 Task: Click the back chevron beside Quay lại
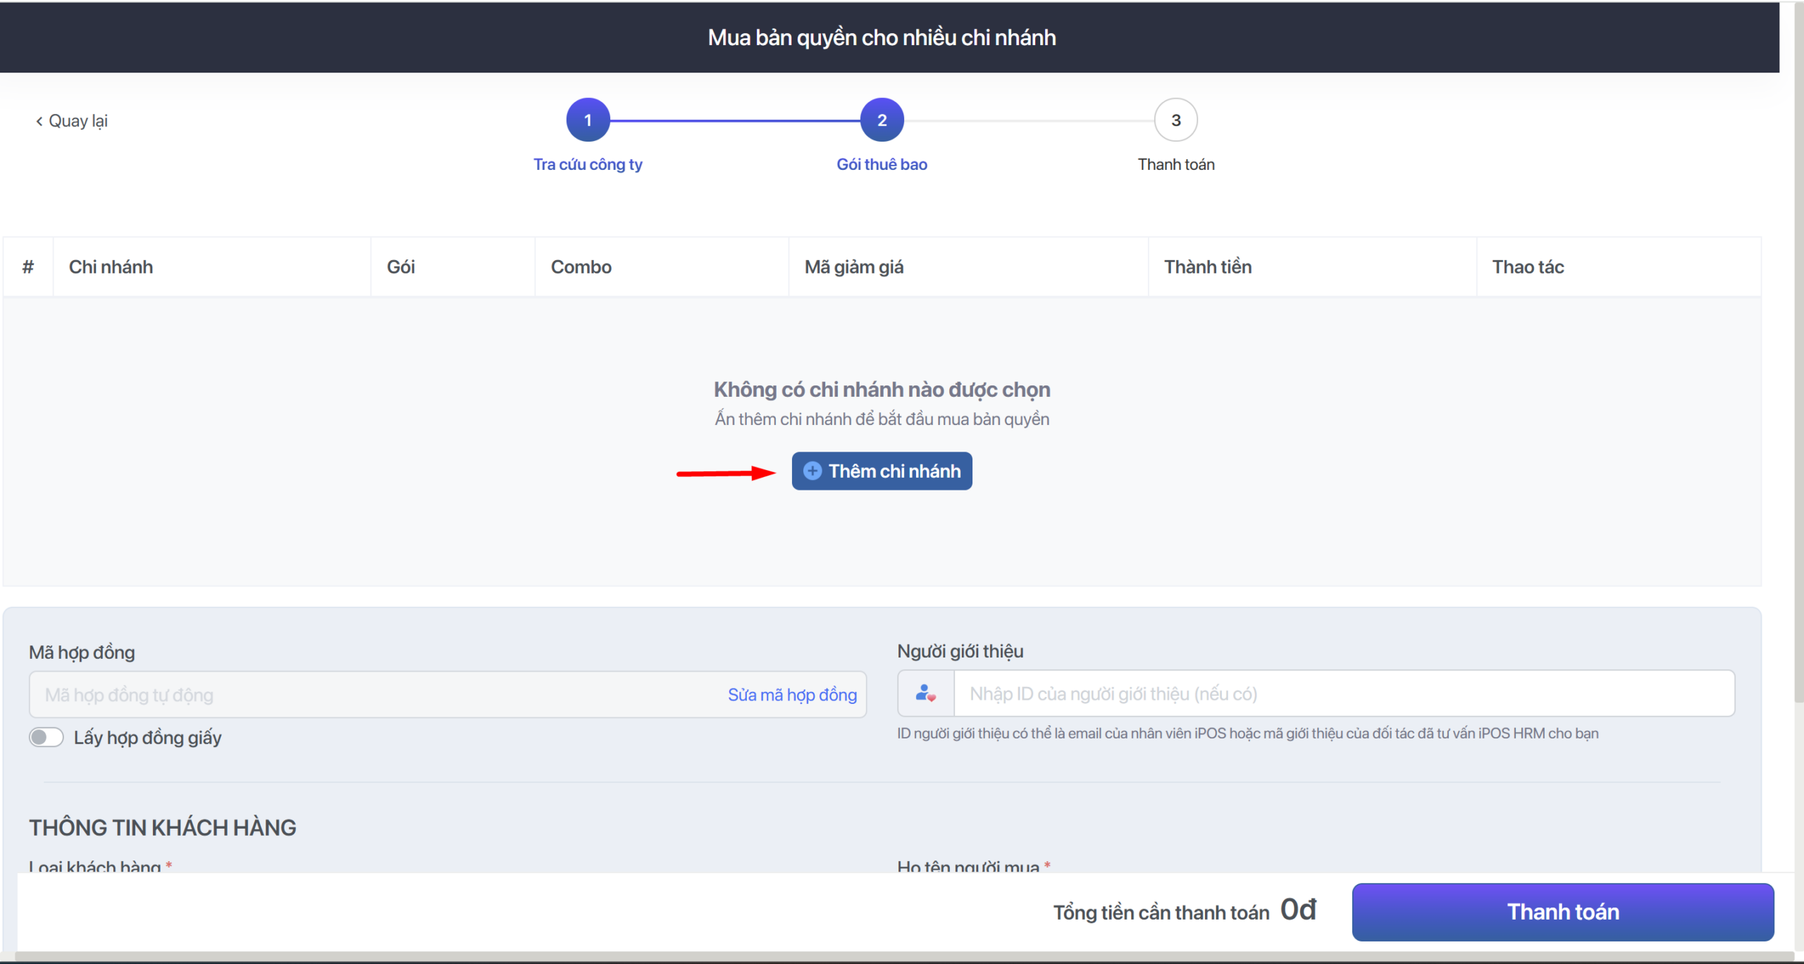click(39, 121)
